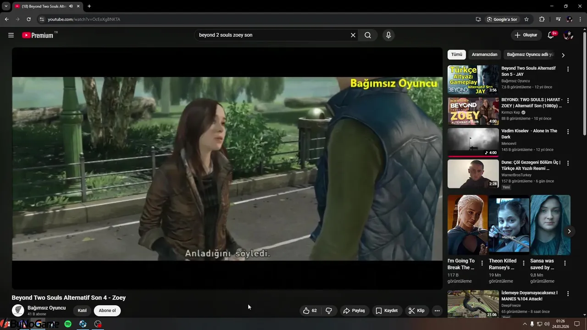Save the video with Kaydet
The height and width of the screenshot is (330, 587).
pyautogui.click(x=387, y=310)
